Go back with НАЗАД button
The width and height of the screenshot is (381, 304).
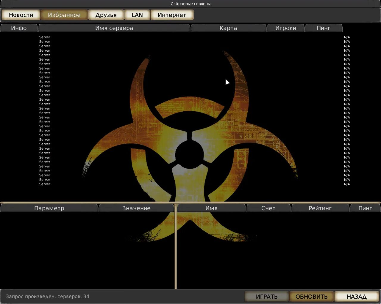(x=357, y=296)
